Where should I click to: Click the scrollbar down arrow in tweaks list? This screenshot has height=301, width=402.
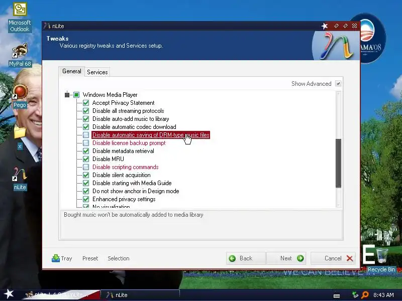click(x=338, y=205)
